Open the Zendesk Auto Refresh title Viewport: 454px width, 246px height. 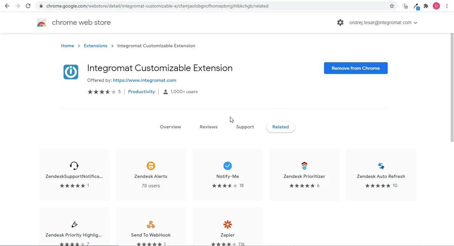(381, 176)
